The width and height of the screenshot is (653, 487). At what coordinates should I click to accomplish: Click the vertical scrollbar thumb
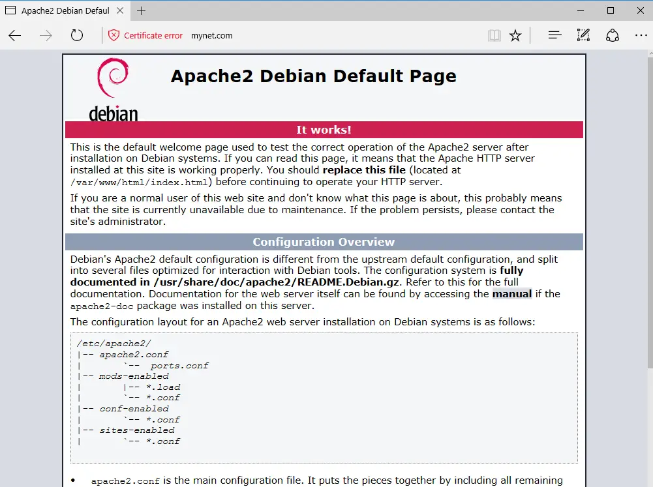[x=650, y=213]
